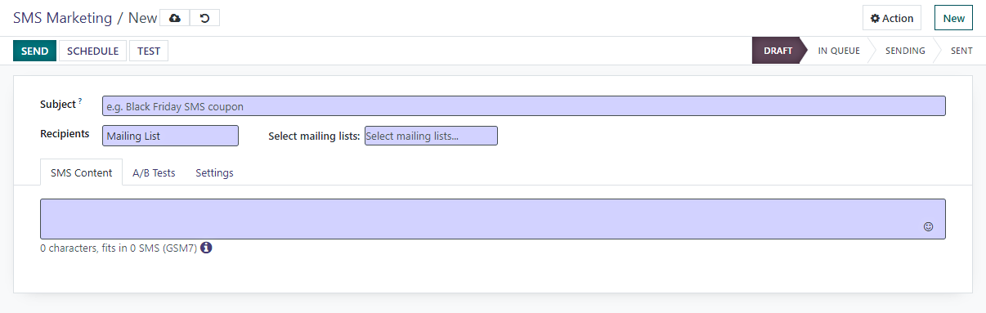The image size is (986, 313).
Task: Click the Test button
Action: (149, 51)
